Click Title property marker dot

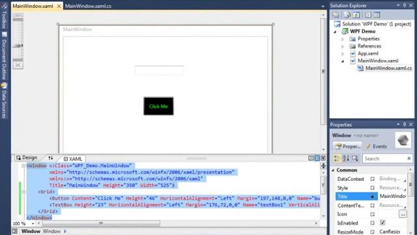[372, 196]
